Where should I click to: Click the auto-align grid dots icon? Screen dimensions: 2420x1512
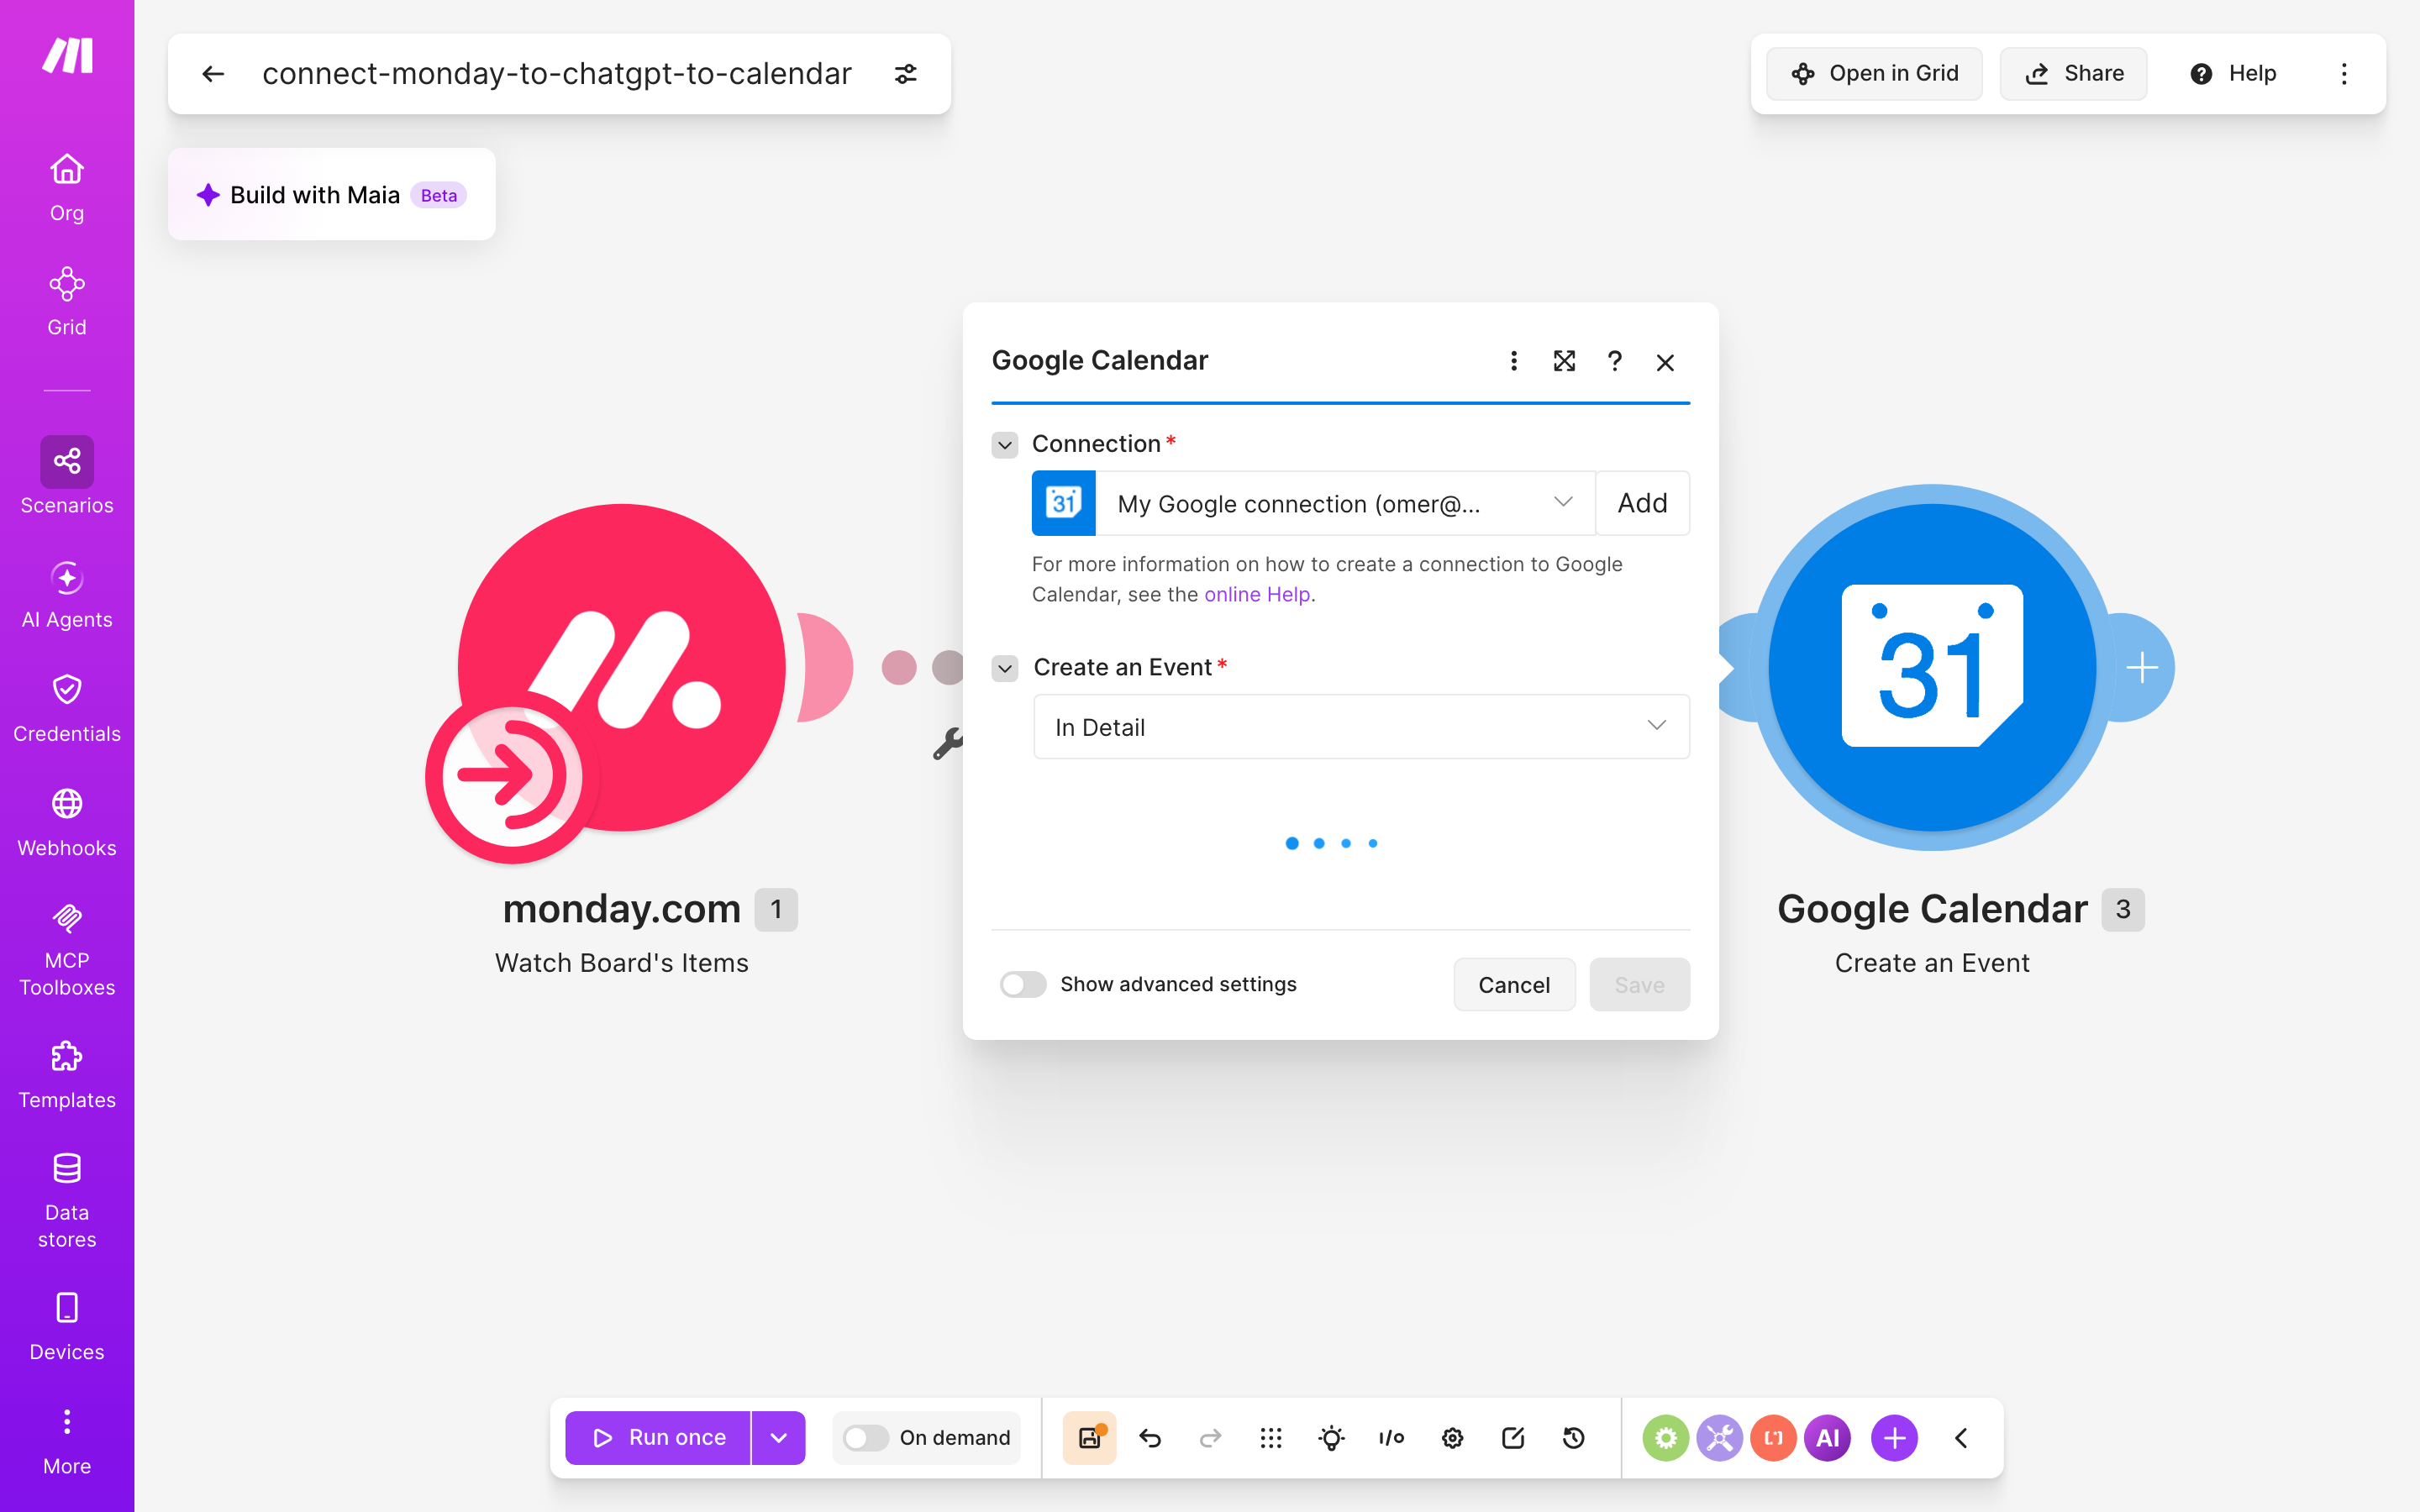[x=1271, y=1438]
